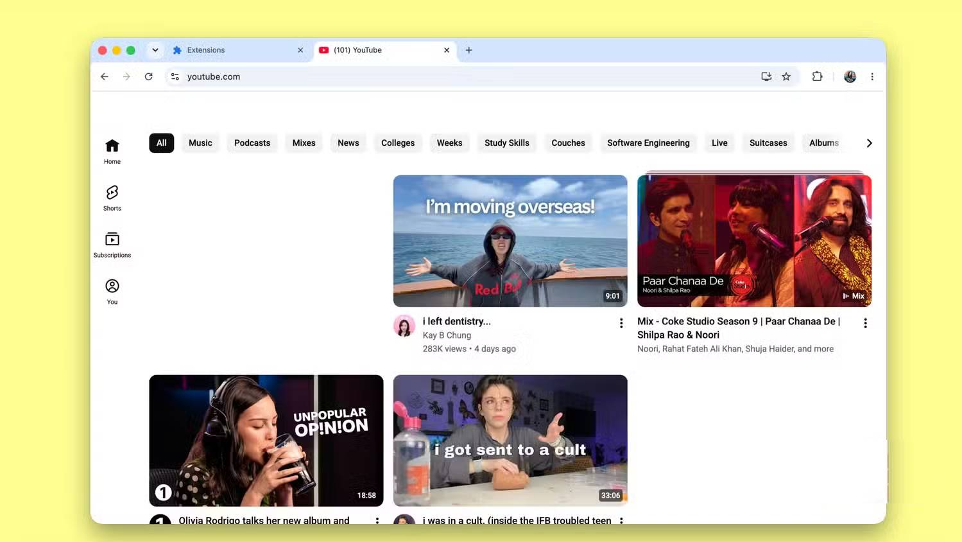The width and height of the screenshot is (962, 542).
Task: Expand the tab search dropdown arrow
Action: pyautogui.click(x=155, y=50)
